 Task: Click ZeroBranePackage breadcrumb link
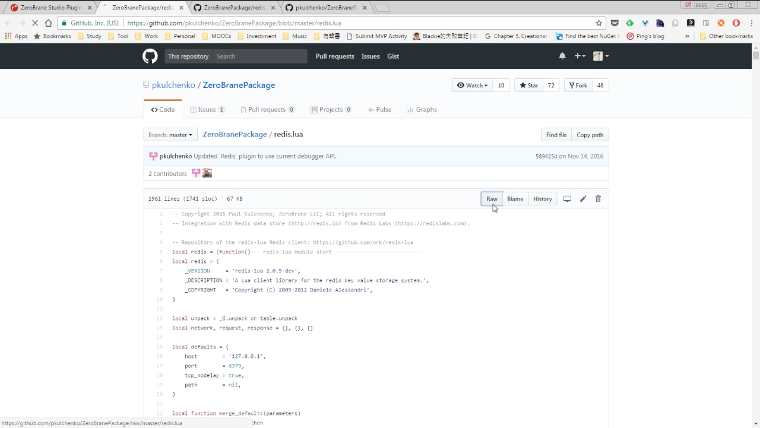[x=235, y=135]
